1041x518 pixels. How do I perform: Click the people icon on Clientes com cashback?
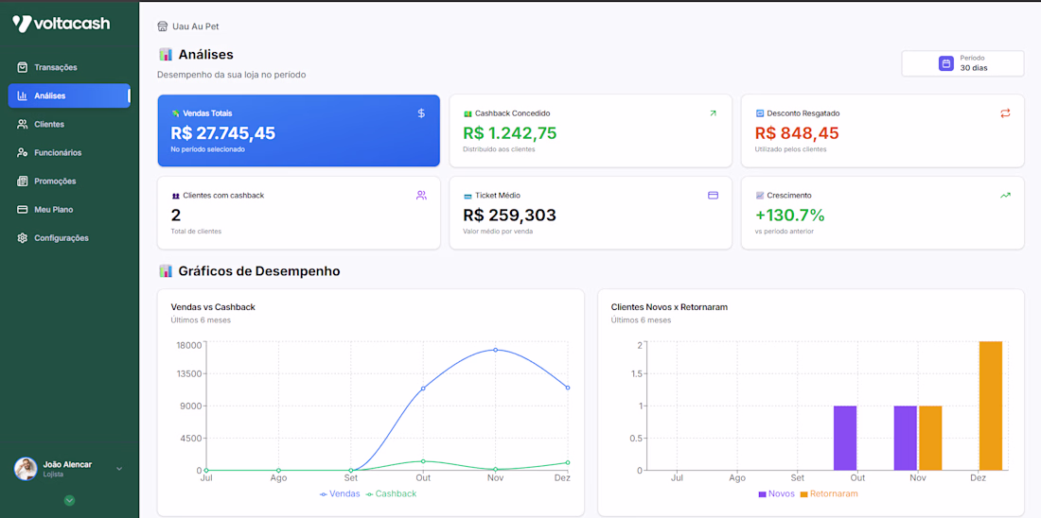(x=421, y=196)
